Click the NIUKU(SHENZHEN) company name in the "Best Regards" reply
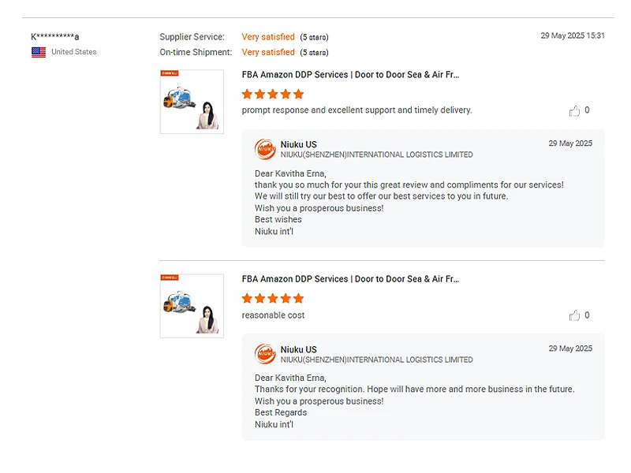Screen dimensions: 631x473 tap(376, 360)
